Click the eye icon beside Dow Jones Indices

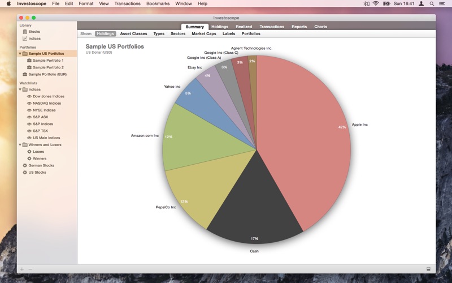[29, 96]
